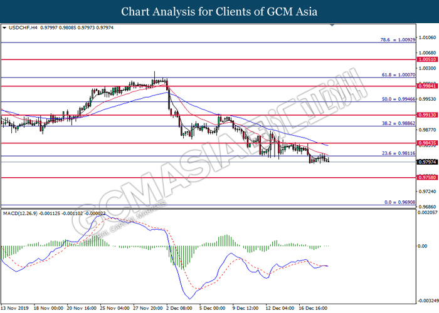Select the 50.0 = 0.99466 Fibonacci label
The image size is (439, 313).
[x=396, y=98]
